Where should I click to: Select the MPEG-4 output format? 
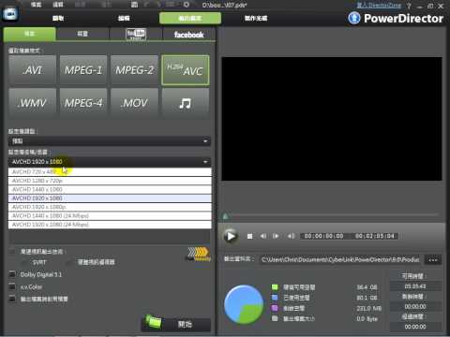pyautogui.click(x=83, y=103)
